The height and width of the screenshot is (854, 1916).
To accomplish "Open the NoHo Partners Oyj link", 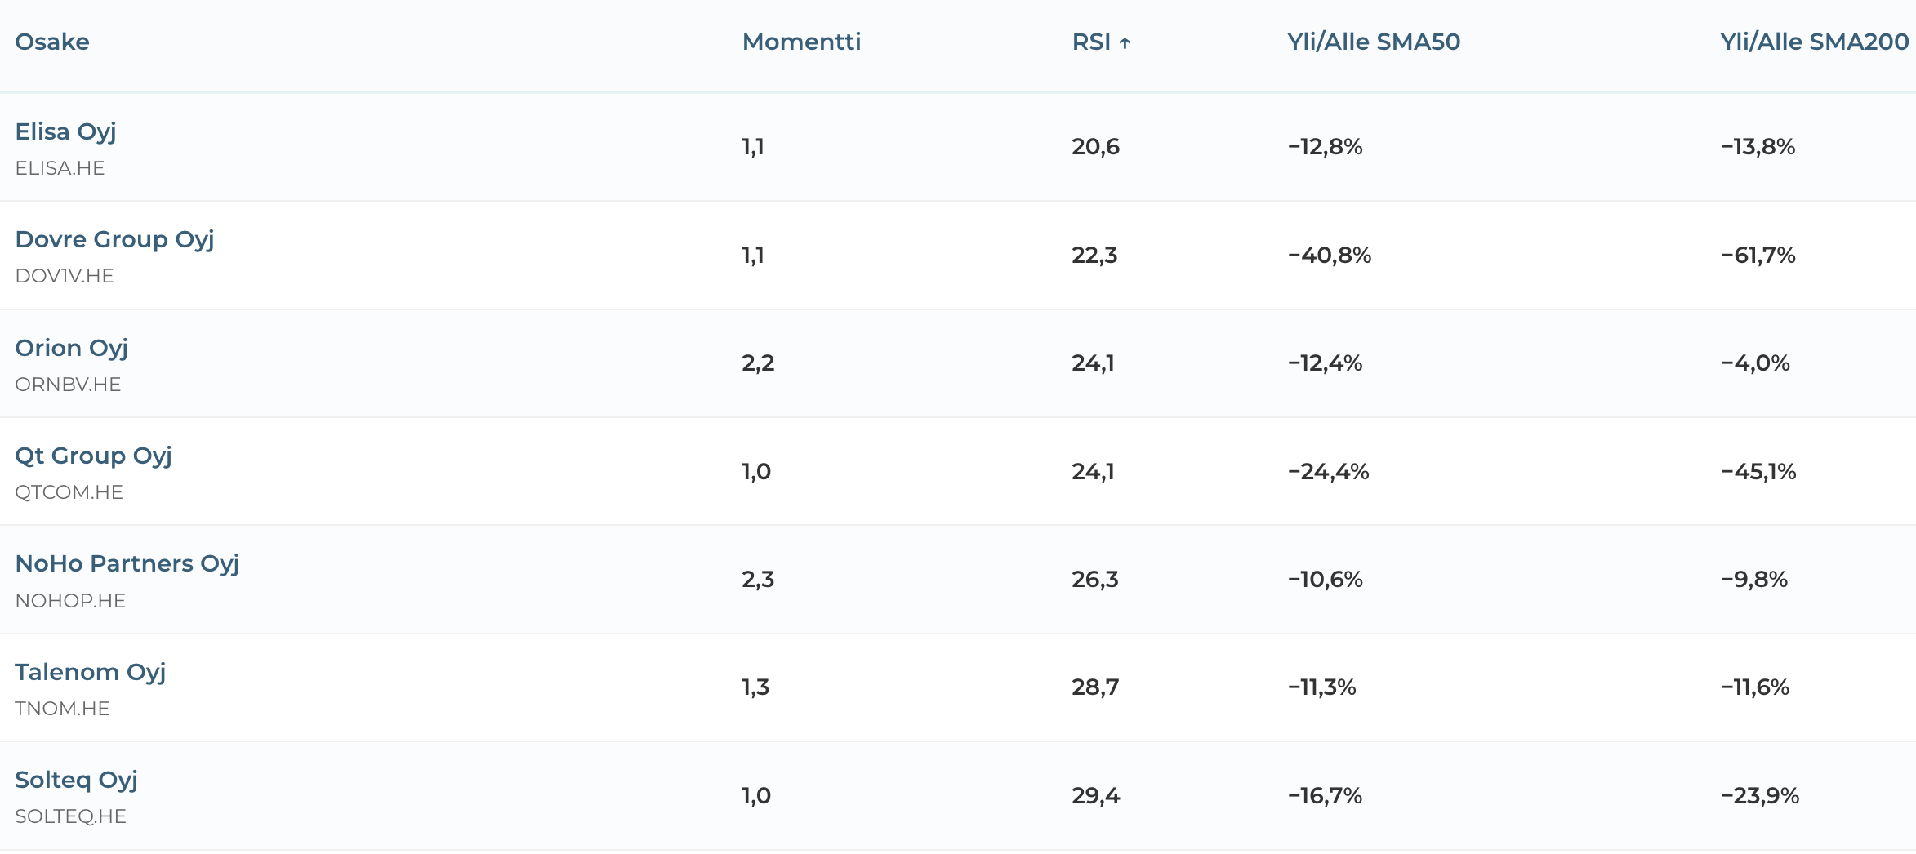I will pyautogui.click(x=127, y=563).
